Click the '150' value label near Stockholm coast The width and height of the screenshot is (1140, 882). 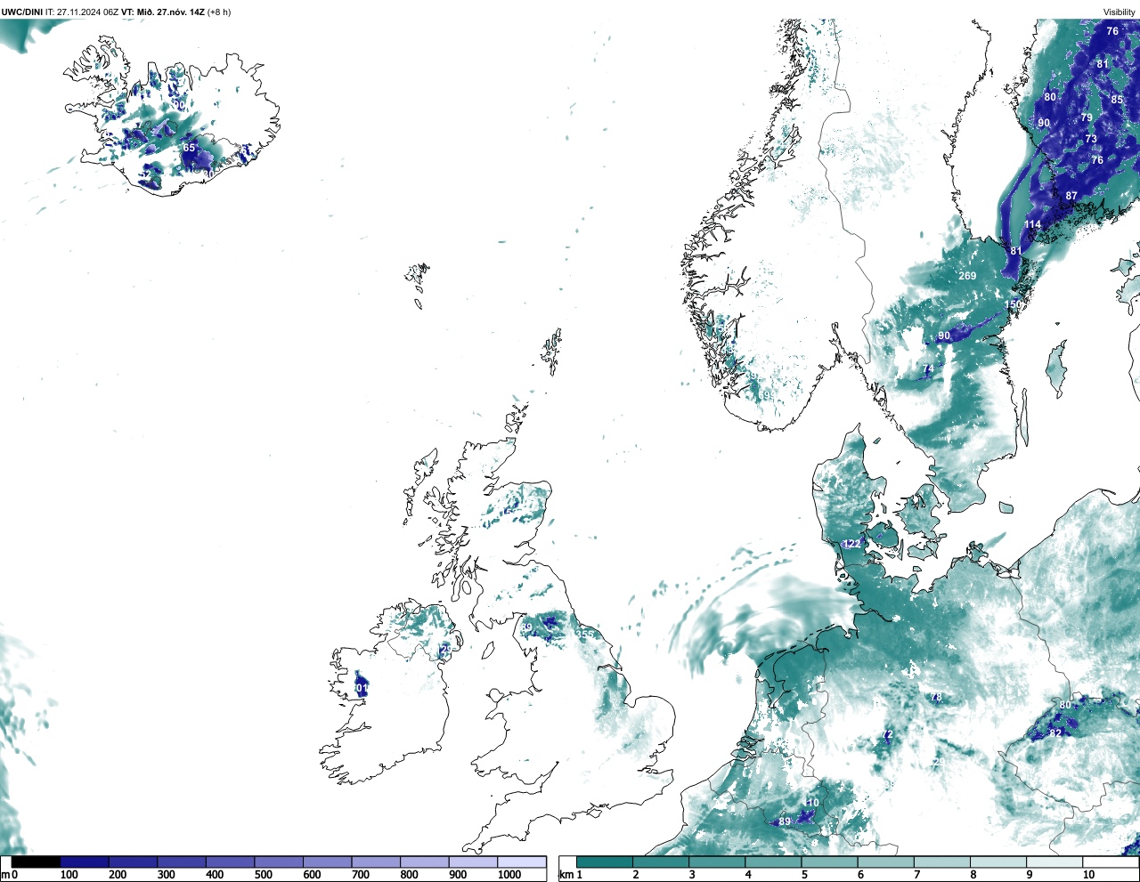point(1014,304)
